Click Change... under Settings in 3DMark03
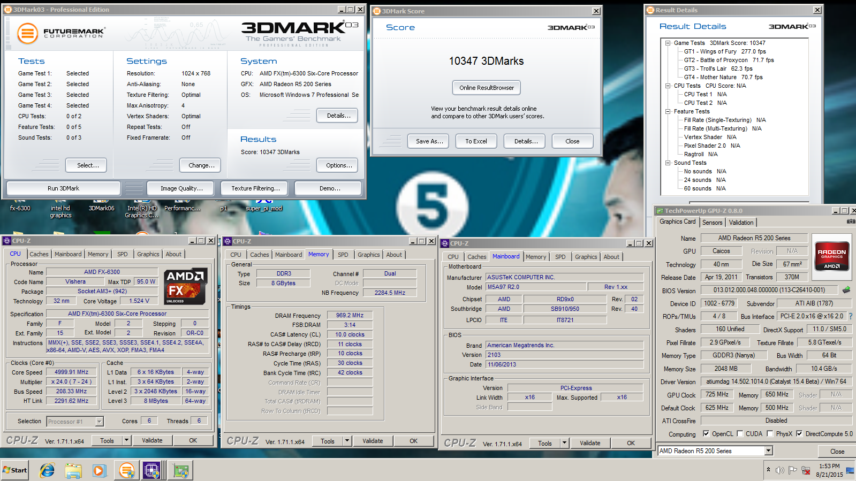This screenshot has height=481, width=856. (201, 165)
